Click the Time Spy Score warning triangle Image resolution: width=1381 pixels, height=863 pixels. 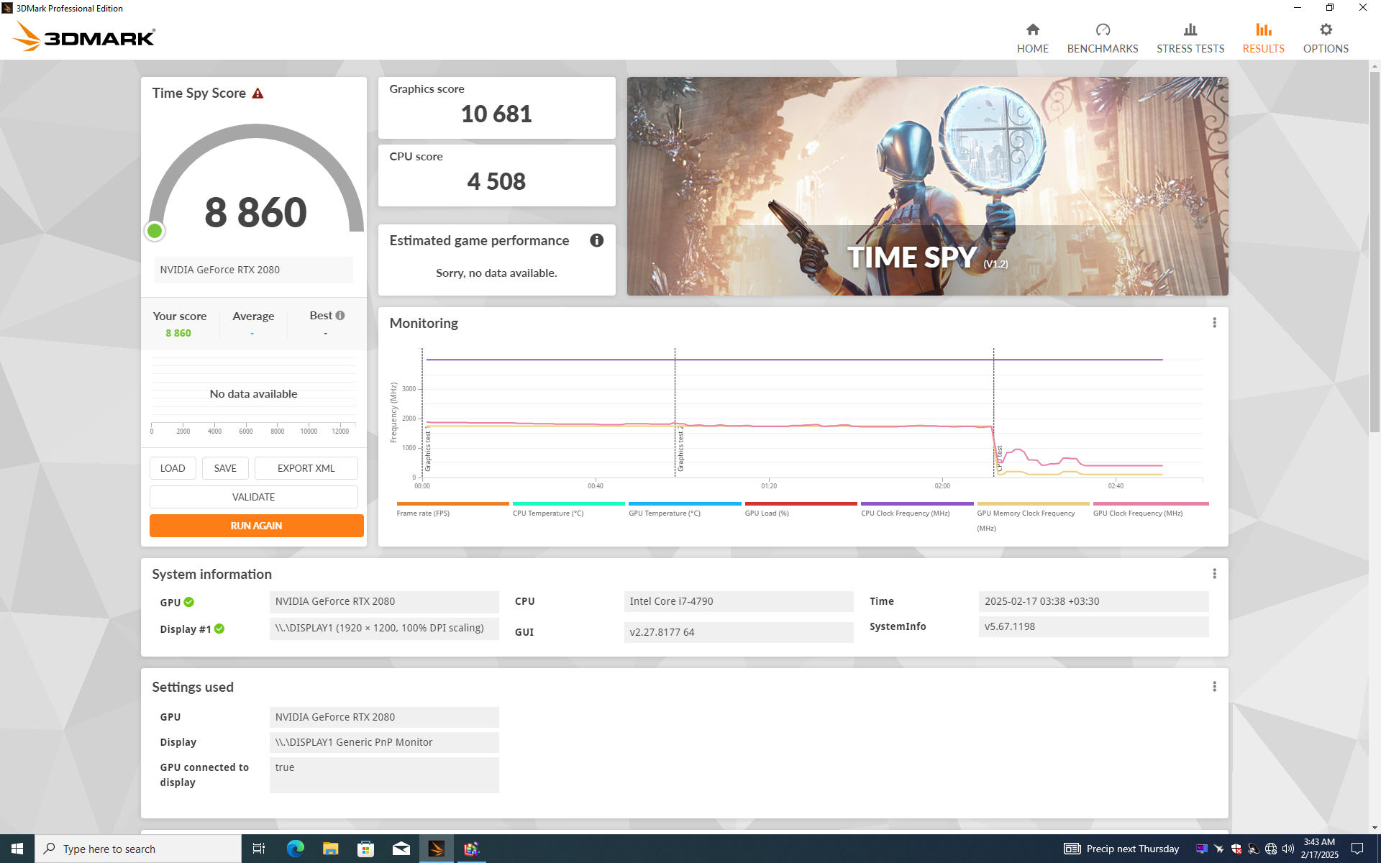(257, 93)
